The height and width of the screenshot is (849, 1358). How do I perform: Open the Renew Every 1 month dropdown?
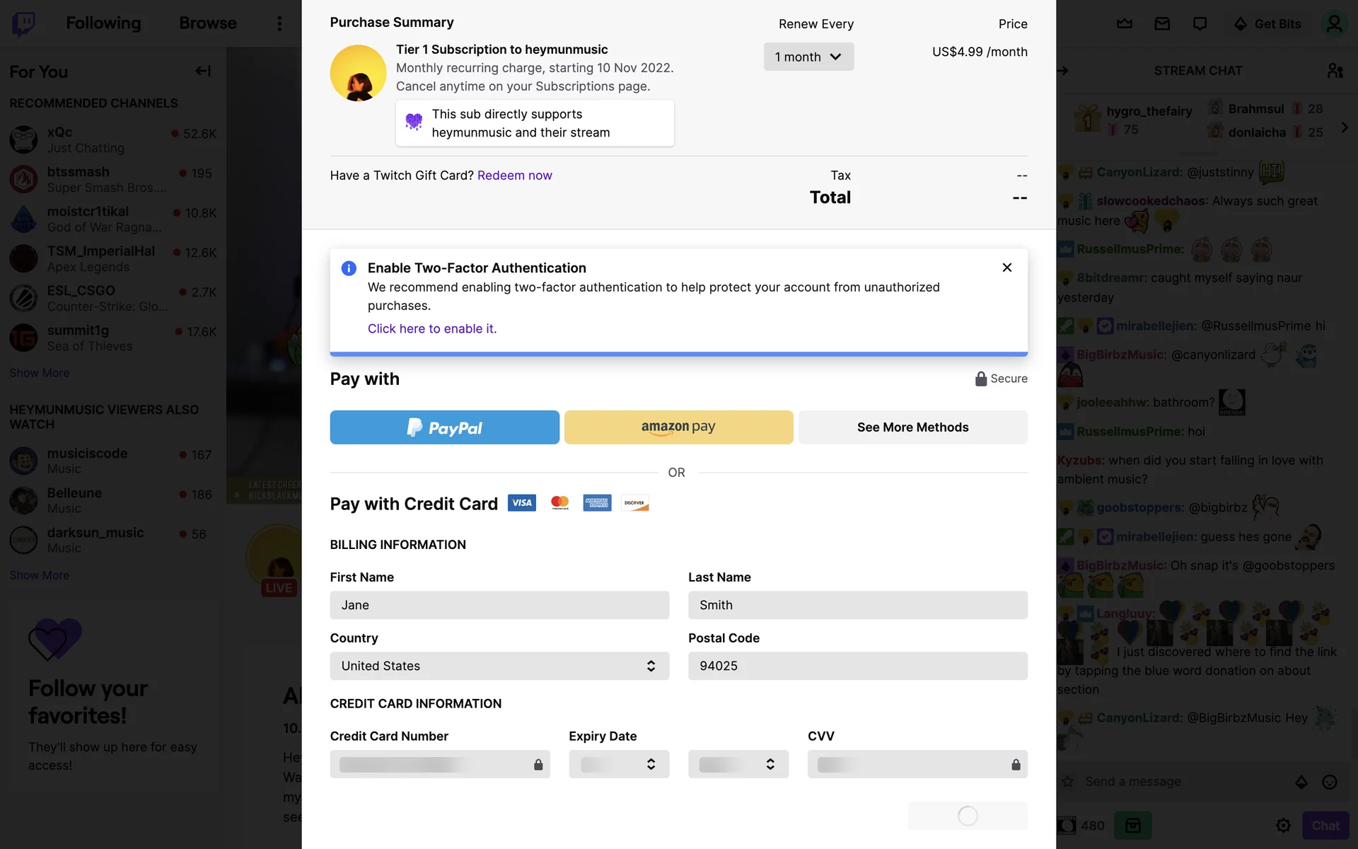(808, 57)
